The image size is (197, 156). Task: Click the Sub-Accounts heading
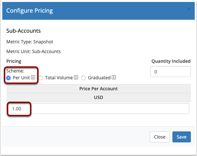tap(24, 31)
